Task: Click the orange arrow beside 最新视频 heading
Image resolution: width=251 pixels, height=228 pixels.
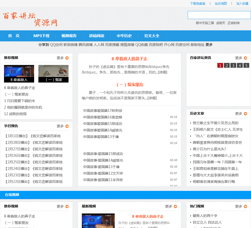Action: click(175, 206)
